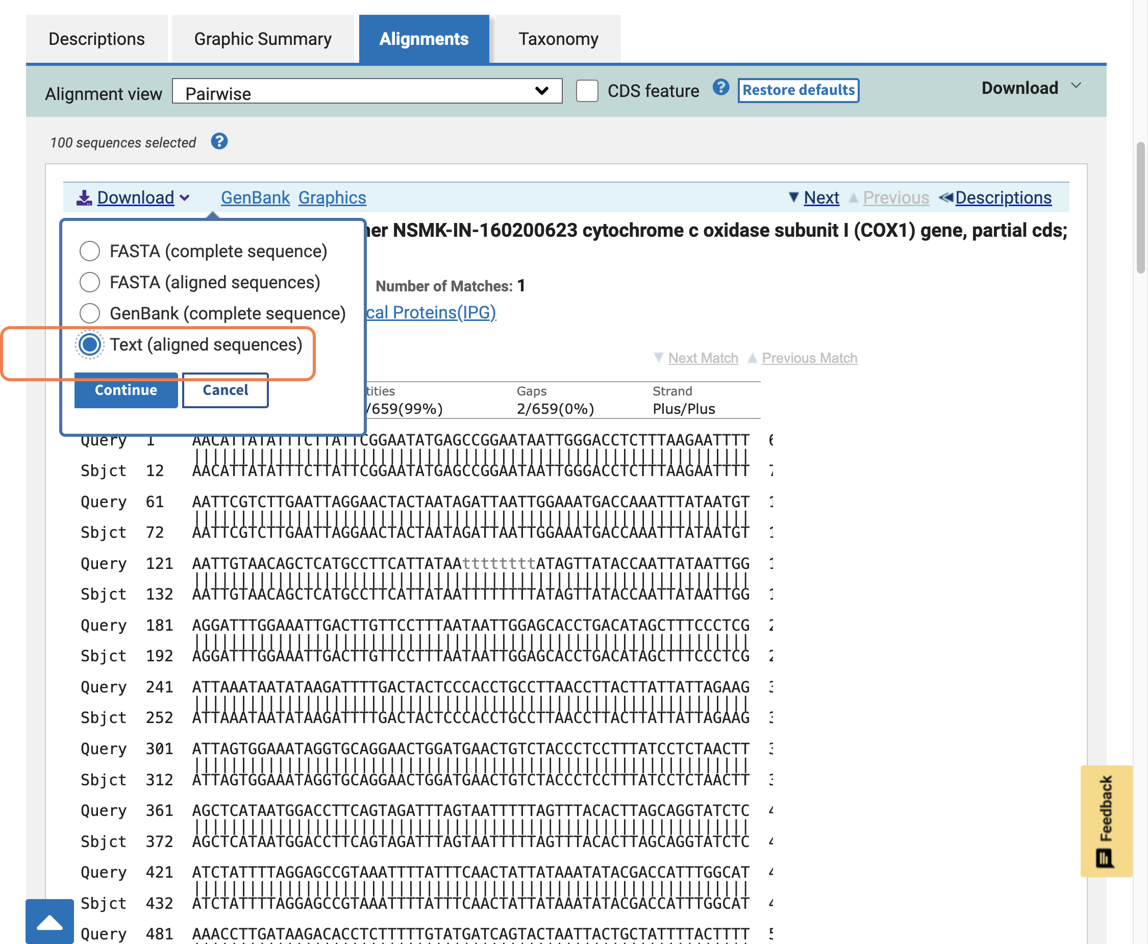
Task: Click Restore defaults button
Action: [x=798, y=90]
